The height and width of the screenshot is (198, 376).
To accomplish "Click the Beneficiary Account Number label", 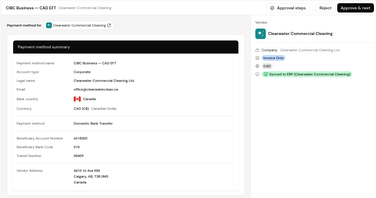I will pos(40,138).
